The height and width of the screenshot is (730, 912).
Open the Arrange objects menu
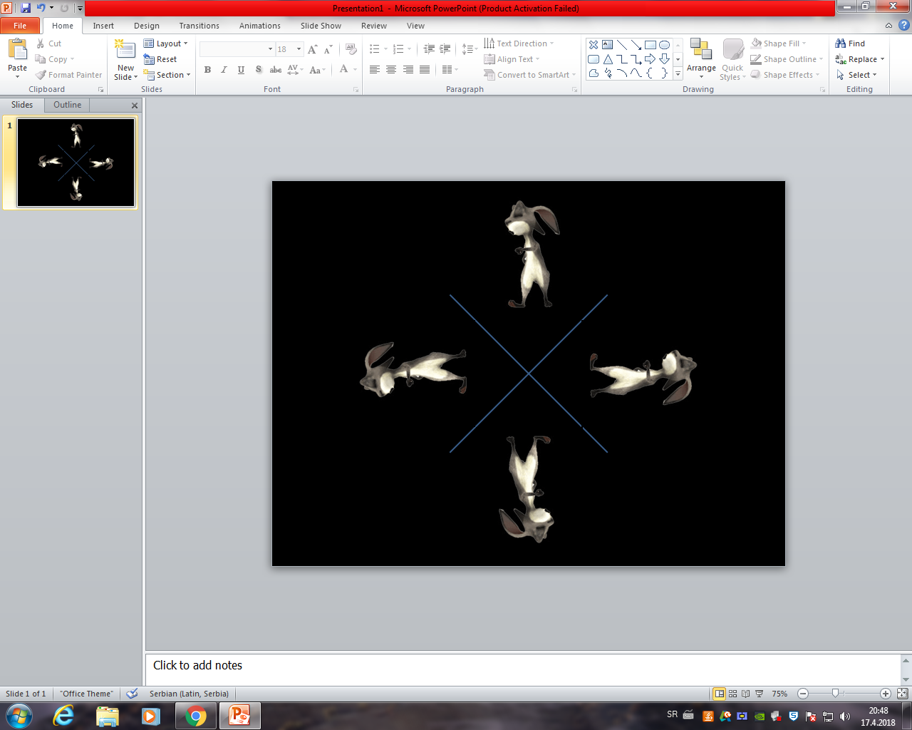click(701, 58)
